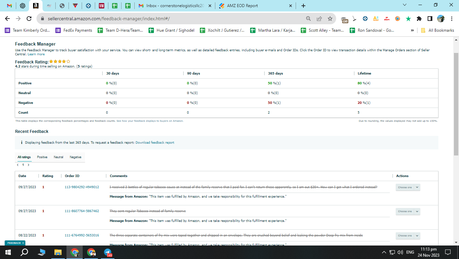
Task: Filter feedback by Positive tab
Action: coord(42,157)
